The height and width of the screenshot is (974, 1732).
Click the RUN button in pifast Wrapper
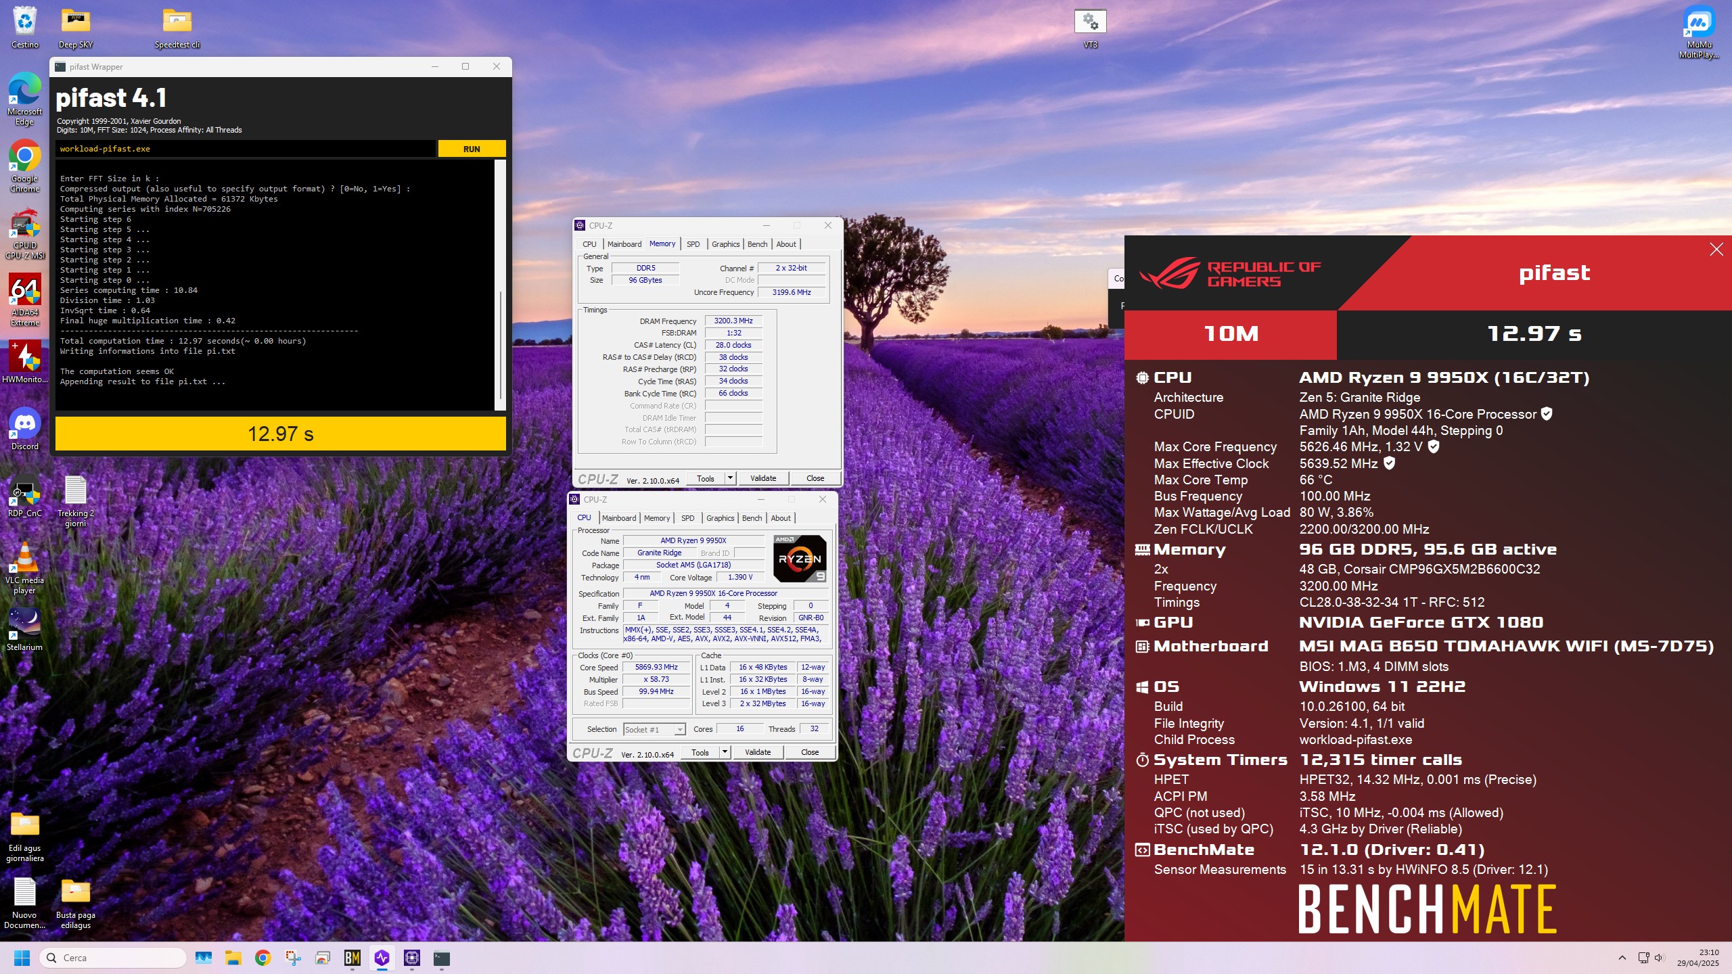[472, 149]
